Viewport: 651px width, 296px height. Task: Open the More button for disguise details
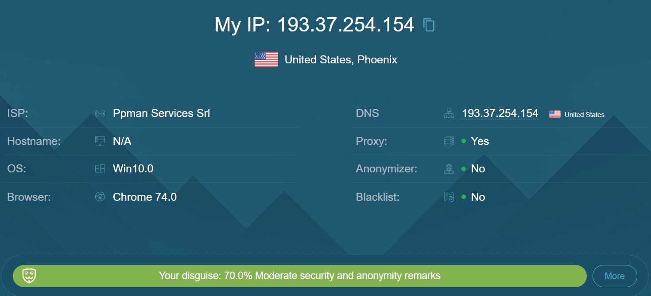coord(615,276)
